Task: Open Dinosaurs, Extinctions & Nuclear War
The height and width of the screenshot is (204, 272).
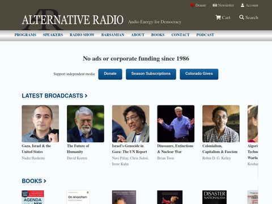Action: click(x=175, y=149)
